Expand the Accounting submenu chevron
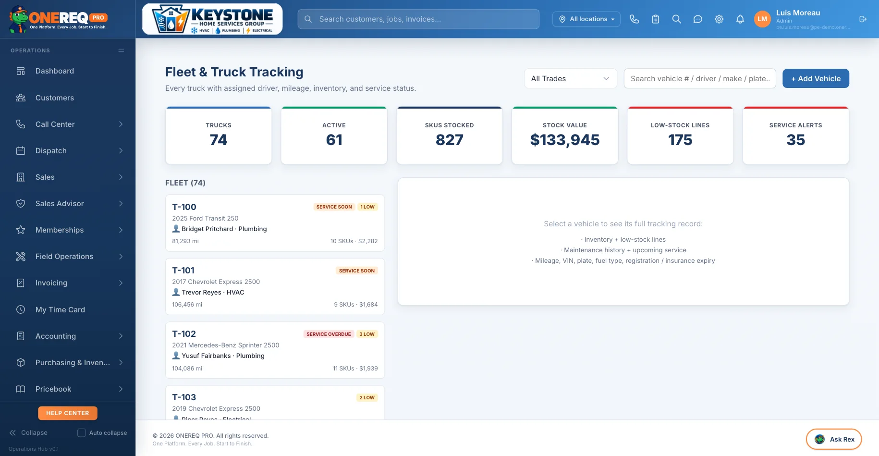Viewport: 879px width, 456px height. click(x=121, y=336)
